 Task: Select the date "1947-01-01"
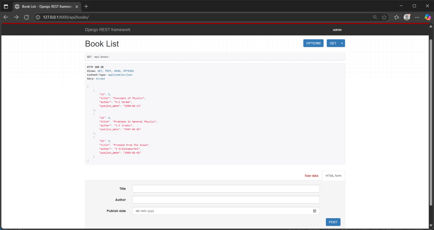(x=132, y=129)
